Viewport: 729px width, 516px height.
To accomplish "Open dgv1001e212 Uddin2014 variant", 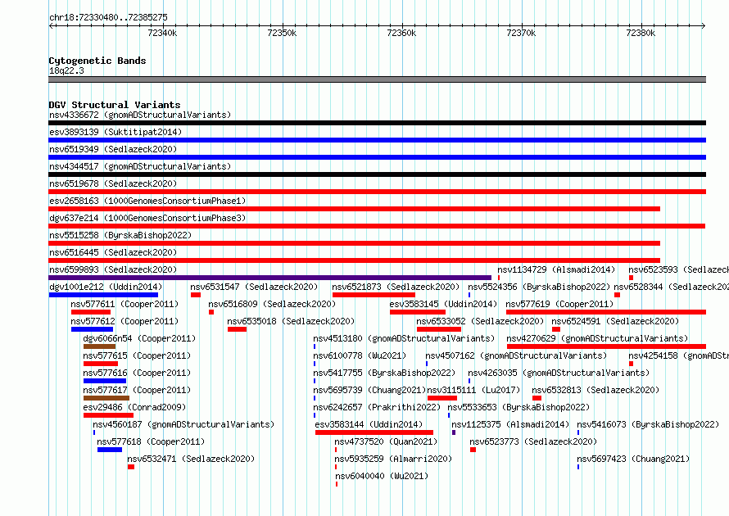I will click(x=106, y=287).
